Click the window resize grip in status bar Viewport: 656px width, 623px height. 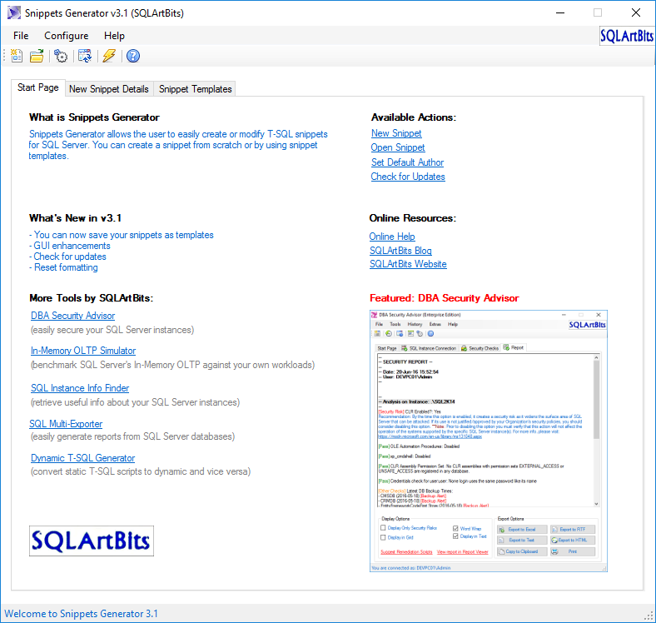649,616
